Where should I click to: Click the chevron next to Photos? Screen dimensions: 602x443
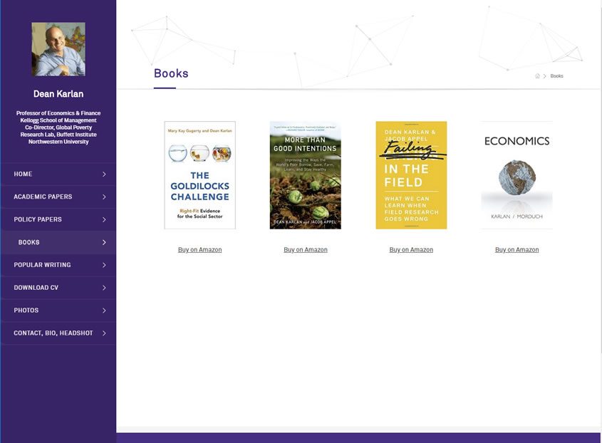104,311
